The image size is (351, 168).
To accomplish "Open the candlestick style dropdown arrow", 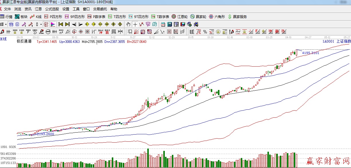I will click(41, 24).
